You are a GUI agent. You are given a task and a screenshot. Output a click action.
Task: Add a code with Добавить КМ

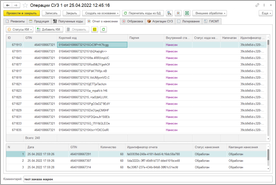coord(49,29)
